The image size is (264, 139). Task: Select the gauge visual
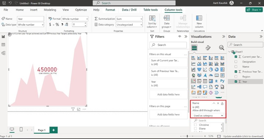(x=211, y=75)
